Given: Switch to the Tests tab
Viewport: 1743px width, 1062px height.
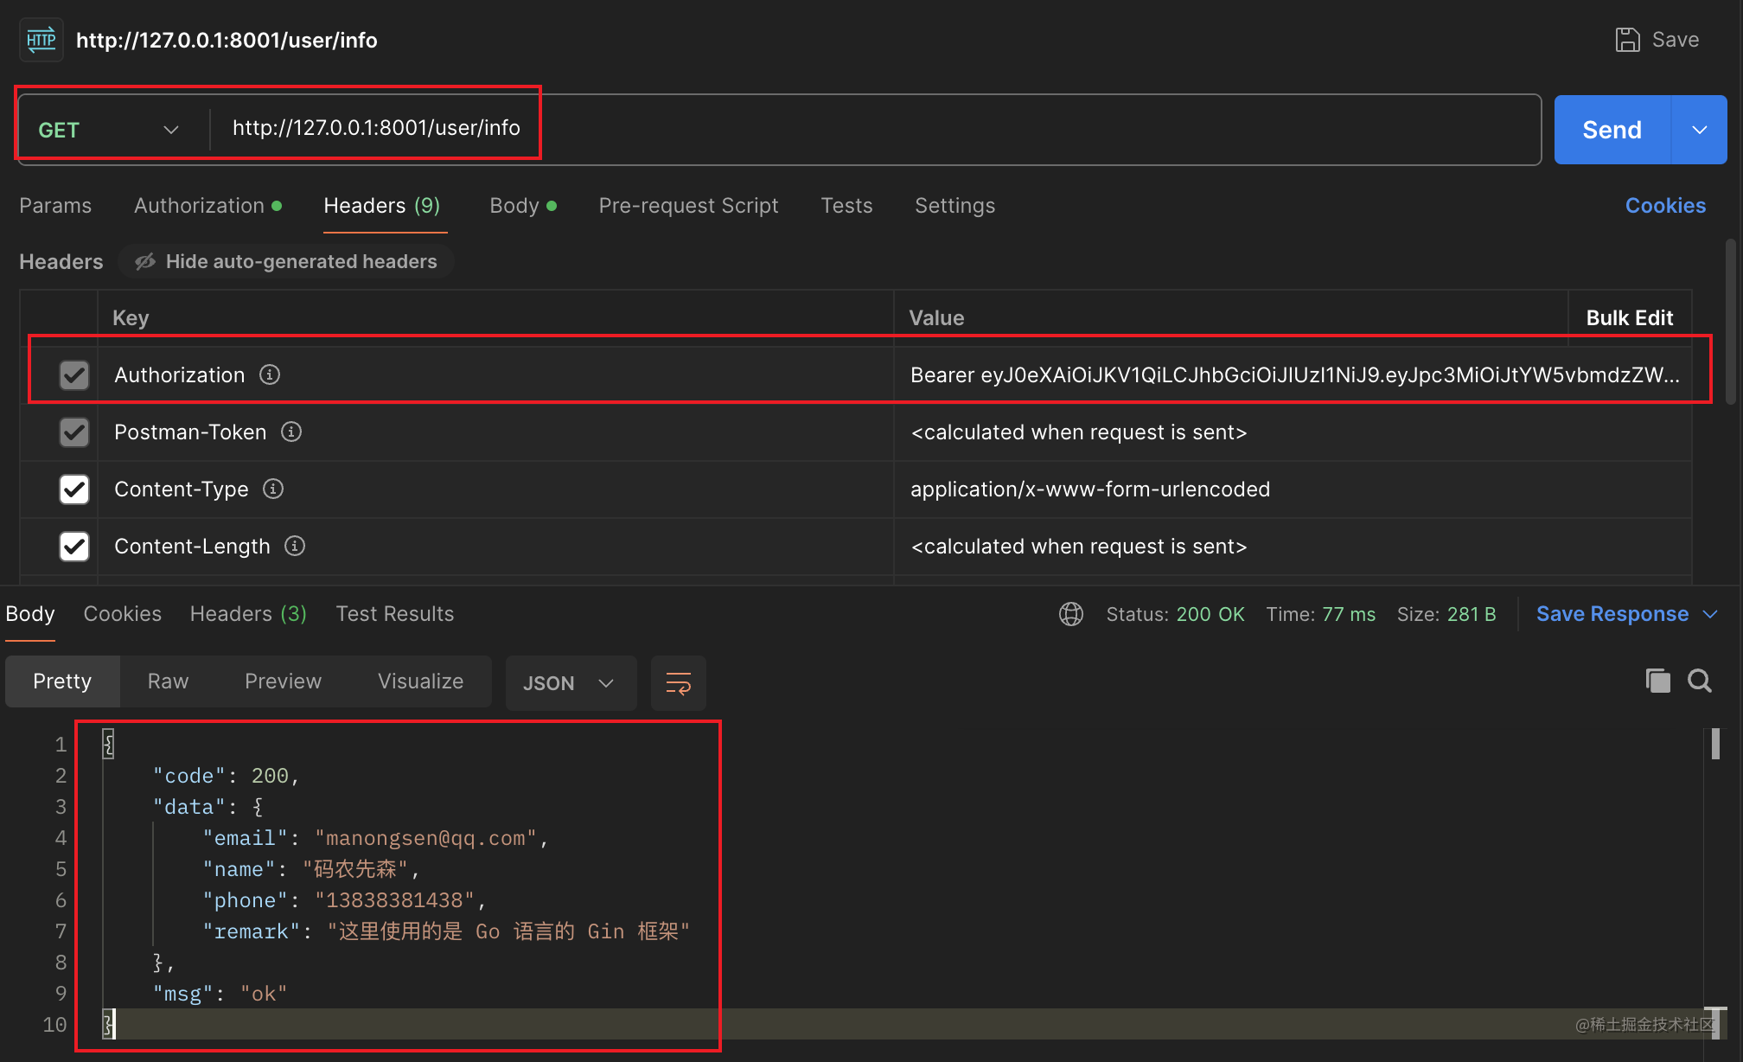Looking at the screenshot, I should (x=846, y=206).
